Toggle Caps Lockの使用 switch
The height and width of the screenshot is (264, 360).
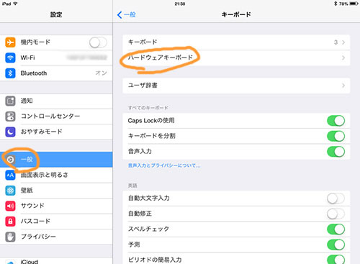click(x=336, y=121)
